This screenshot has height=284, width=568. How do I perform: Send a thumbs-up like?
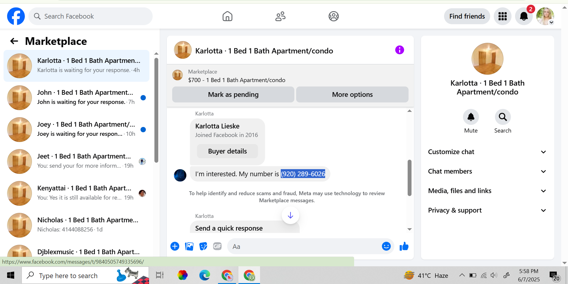coord(404,246)
